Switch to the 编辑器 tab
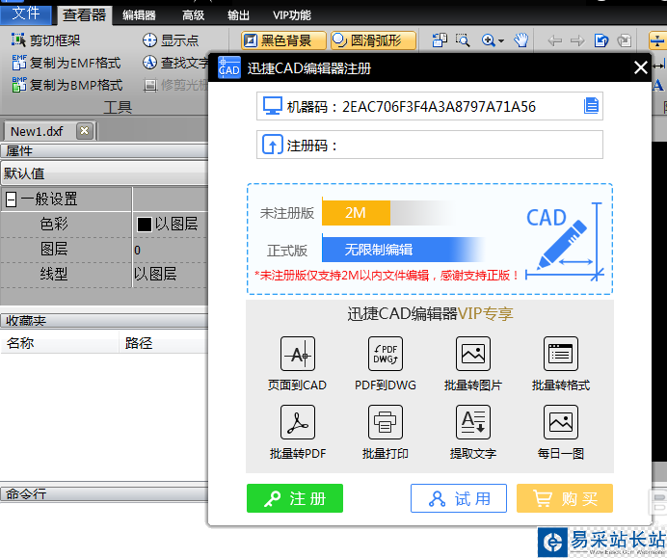 pyautogui.click(x=139, y=15)
